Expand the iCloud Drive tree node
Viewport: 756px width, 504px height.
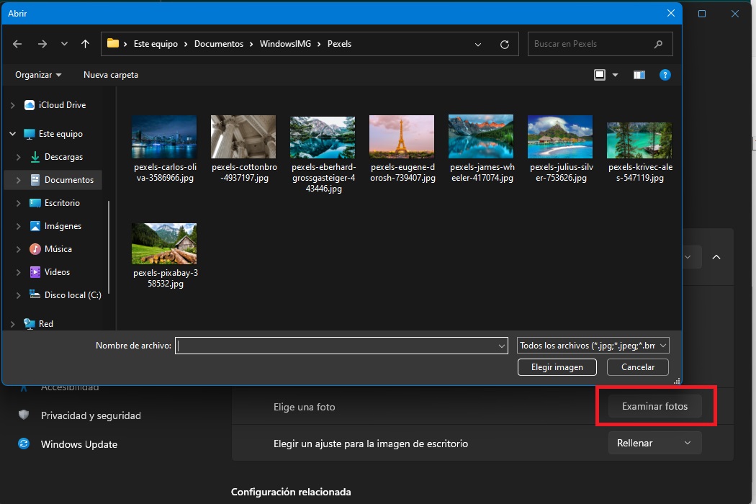click(12, 105)
